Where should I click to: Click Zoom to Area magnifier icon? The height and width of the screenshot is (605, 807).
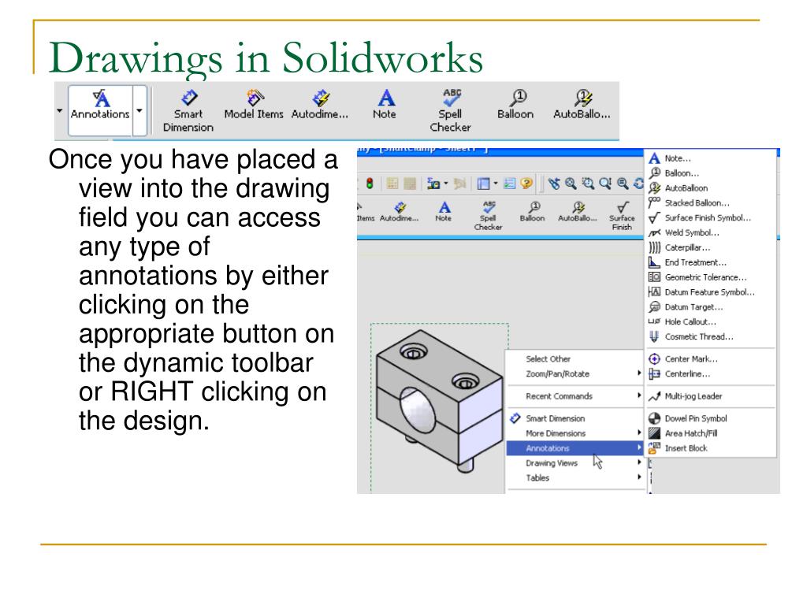click(588, 183)
